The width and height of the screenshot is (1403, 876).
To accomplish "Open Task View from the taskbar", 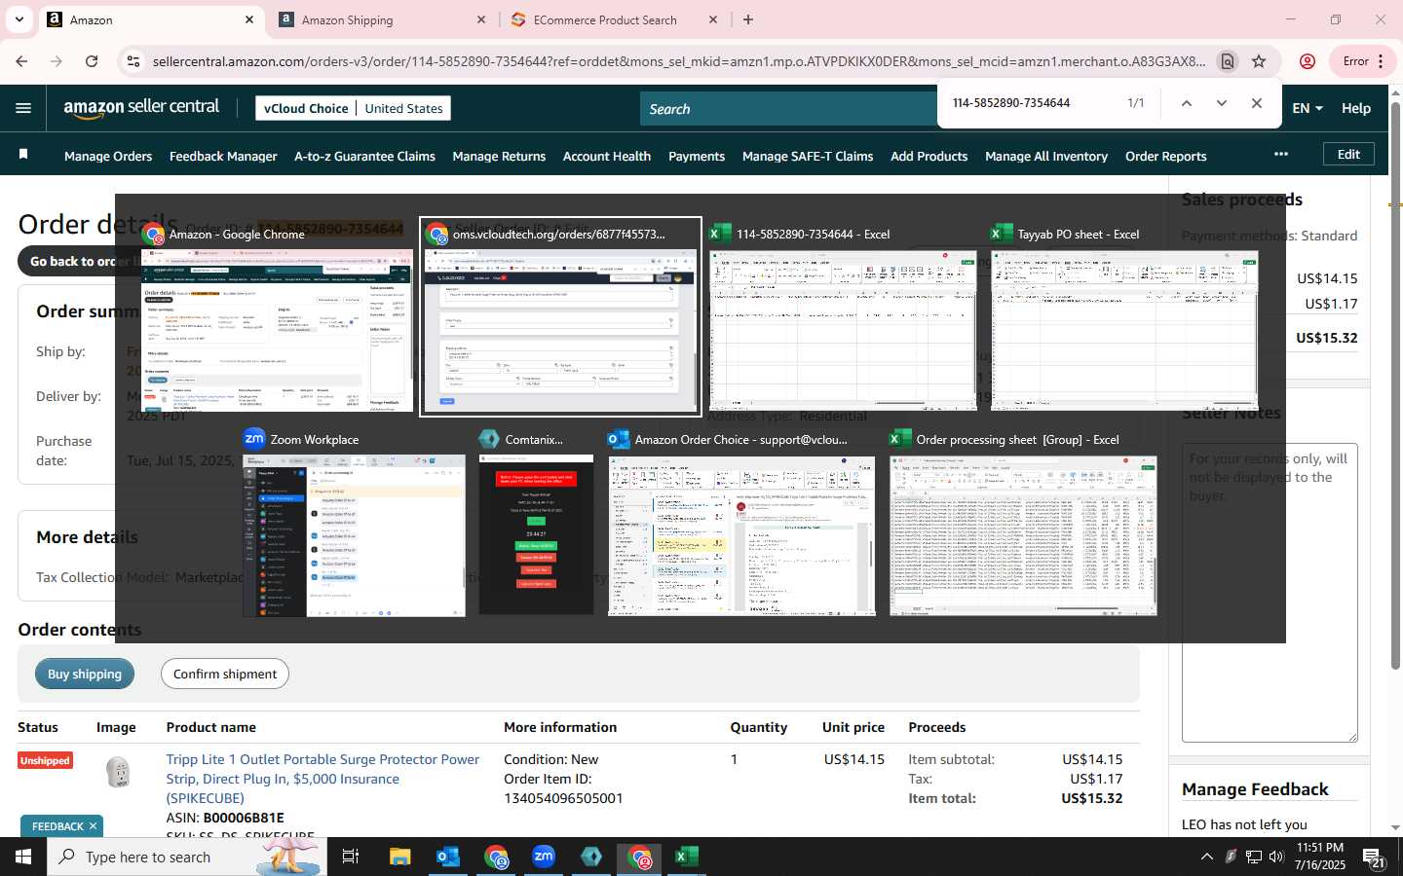I will pyautogui.click(x=351, y=857).
